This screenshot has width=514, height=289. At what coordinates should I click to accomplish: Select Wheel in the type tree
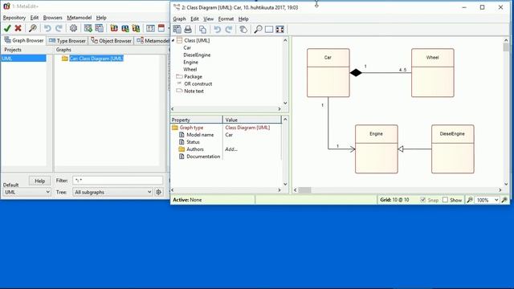point(190,70)
